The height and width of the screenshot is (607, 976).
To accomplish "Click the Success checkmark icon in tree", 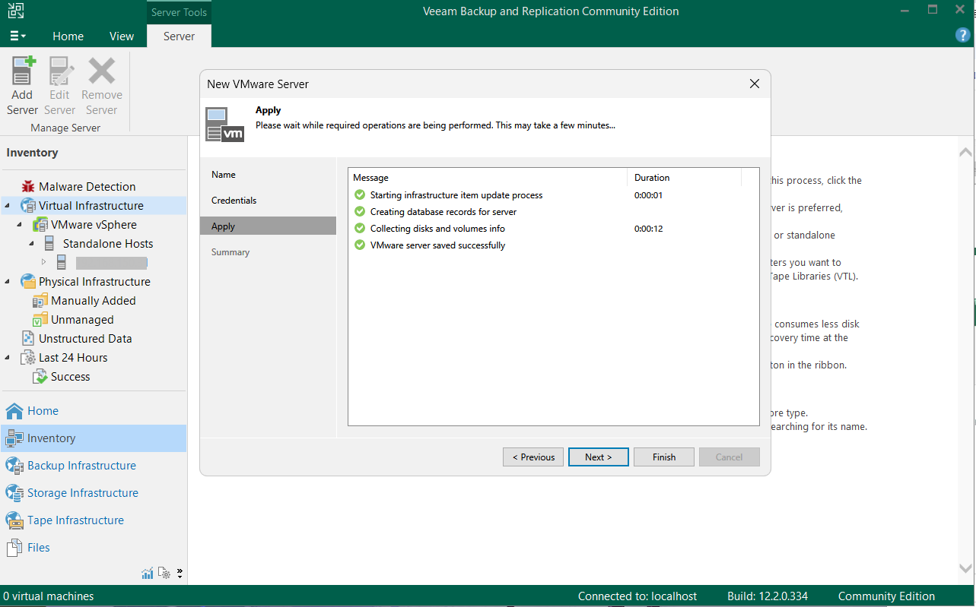I will point(40,376).
